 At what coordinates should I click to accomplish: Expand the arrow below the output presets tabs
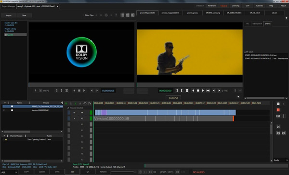tap(286, 18)
